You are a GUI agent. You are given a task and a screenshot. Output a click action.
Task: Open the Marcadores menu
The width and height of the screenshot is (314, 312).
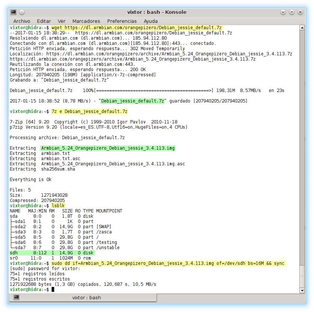(86, 21)
